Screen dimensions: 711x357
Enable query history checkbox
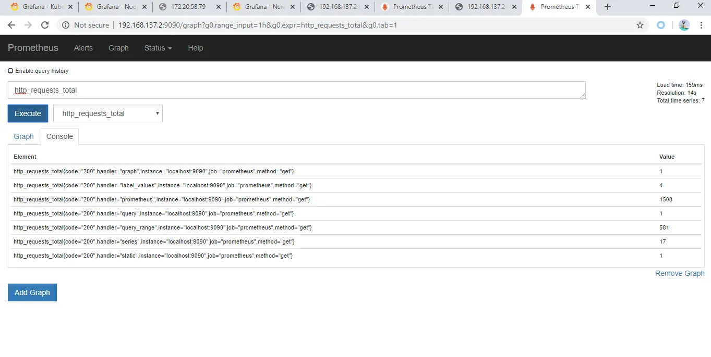coord(10,71)
